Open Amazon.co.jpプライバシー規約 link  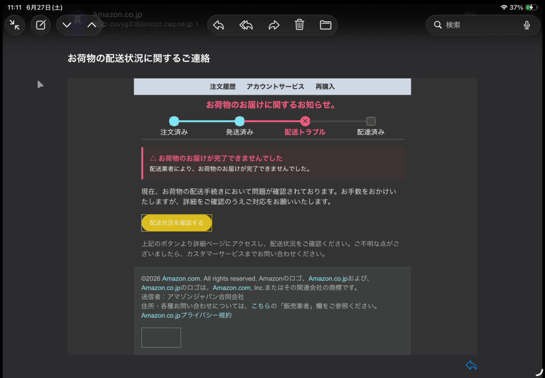pyautogui.click(x=186, y=315)
